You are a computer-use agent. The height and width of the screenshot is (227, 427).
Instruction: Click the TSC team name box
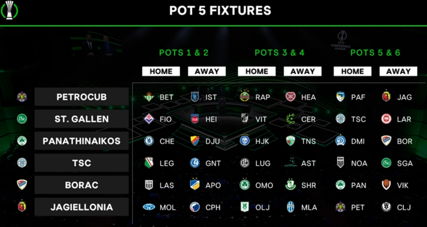[x=82, y=163]
